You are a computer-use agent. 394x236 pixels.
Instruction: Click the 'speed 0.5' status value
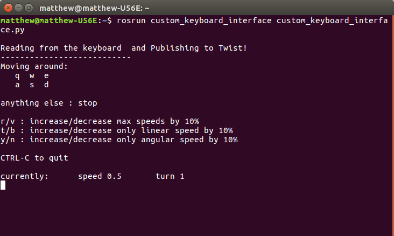click(100, 176)
